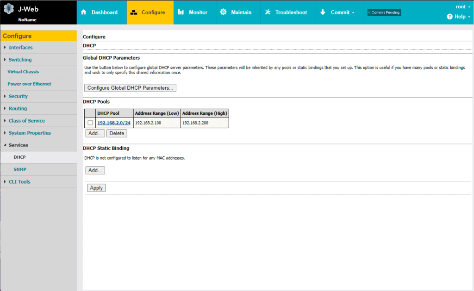Click the Dashboard home icon
474x291 pixels.
tap(84, 12)
